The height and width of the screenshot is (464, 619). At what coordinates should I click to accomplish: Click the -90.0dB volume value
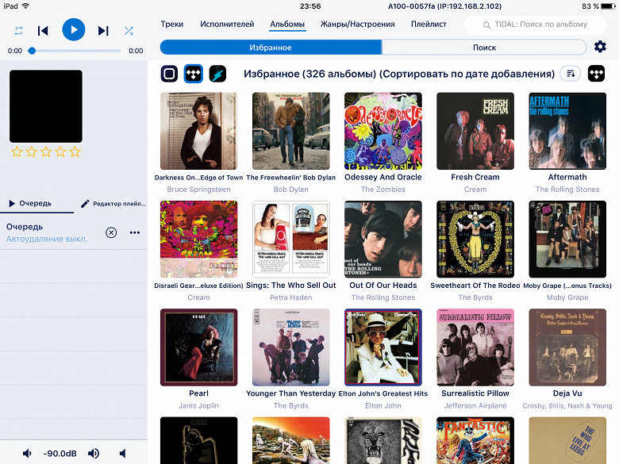pos(60,454)
